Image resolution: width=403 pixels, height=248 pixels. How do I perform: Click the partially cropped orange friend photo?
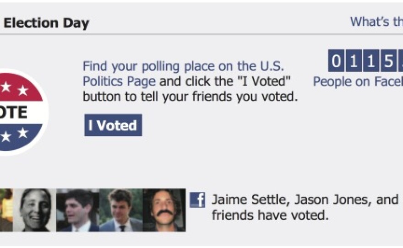tap(5, 210)
